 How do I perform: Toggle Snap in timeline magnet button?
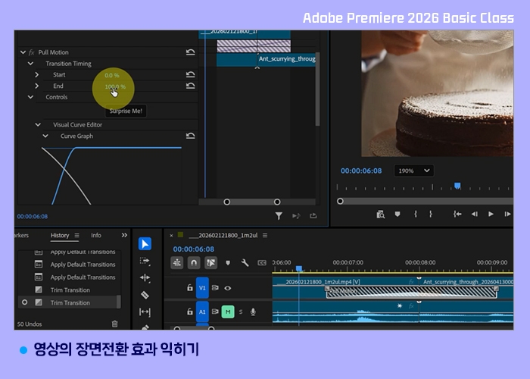tap(194, 262)
